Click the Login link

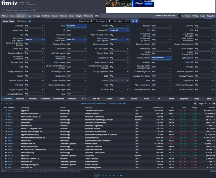[x=203, y=16]
